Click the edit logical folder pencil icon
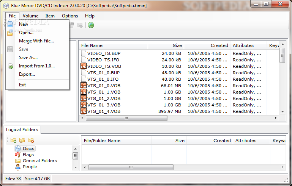This screenshot has width=292, height=186. click(22, 140)
